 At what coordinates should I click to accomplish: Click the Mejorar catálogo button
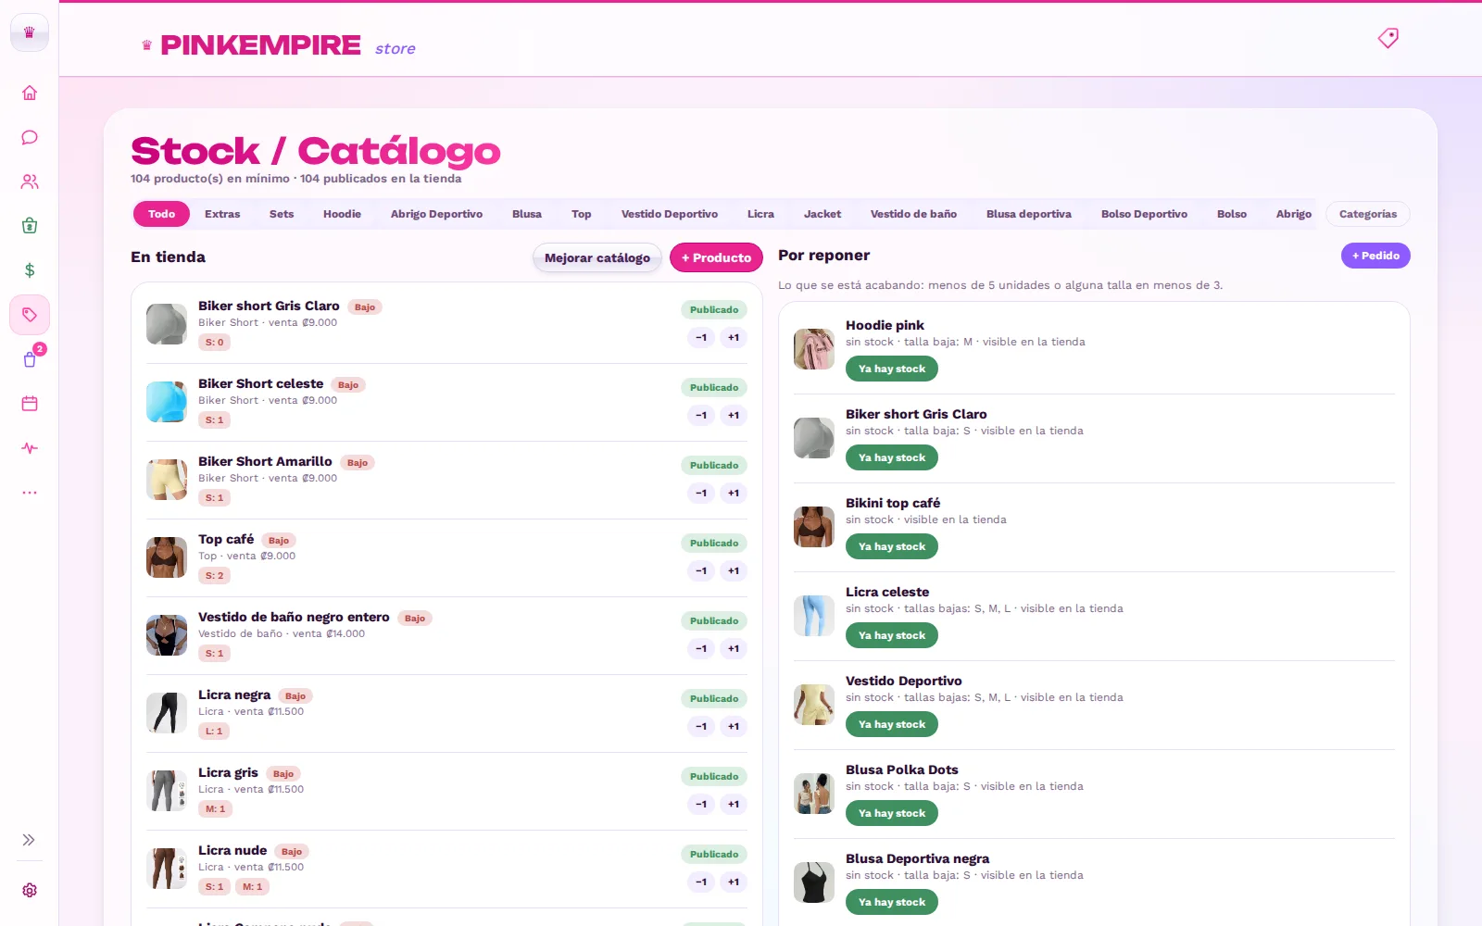point(597,257)
